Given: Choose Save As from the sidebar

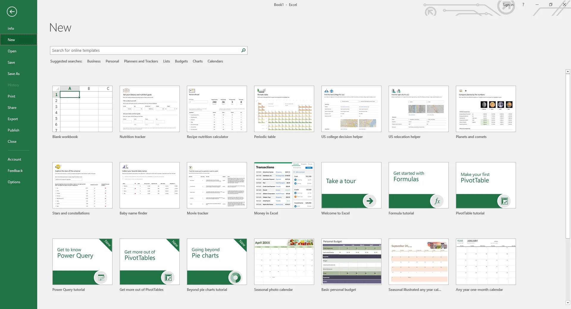Looking at the screenshot, I should (18, 74).
